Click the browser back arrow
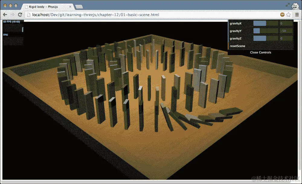The width and height of the screenshot is (302, 184). point(5,14)
